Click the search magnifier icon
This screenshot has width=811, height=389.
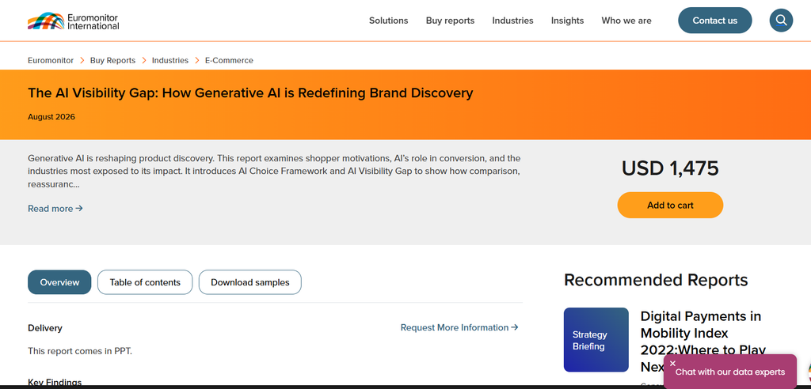tap(781, 21)
